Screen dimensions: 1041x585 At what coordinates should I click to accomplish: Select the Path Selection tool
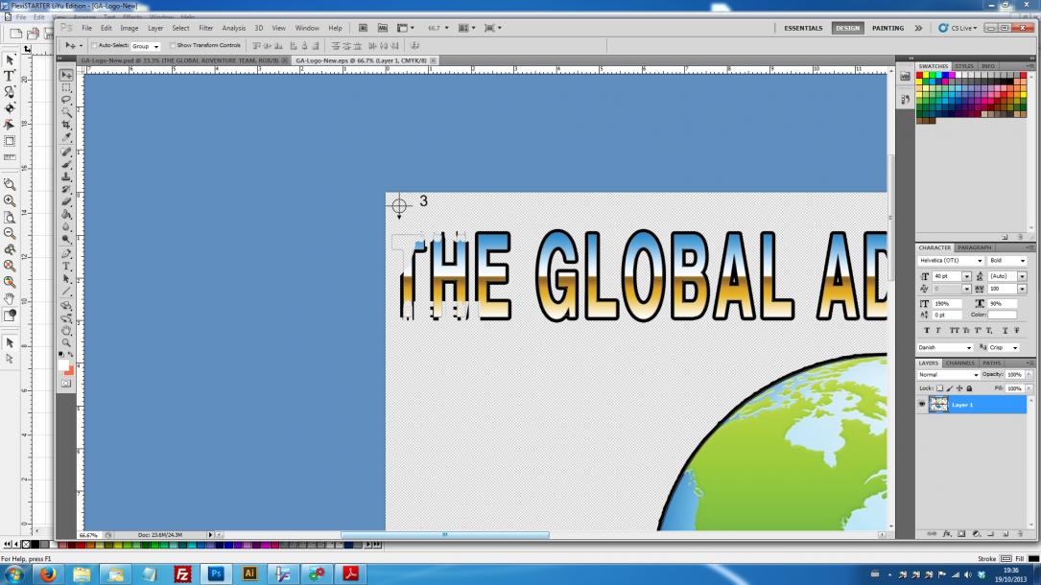coord(66,279)
